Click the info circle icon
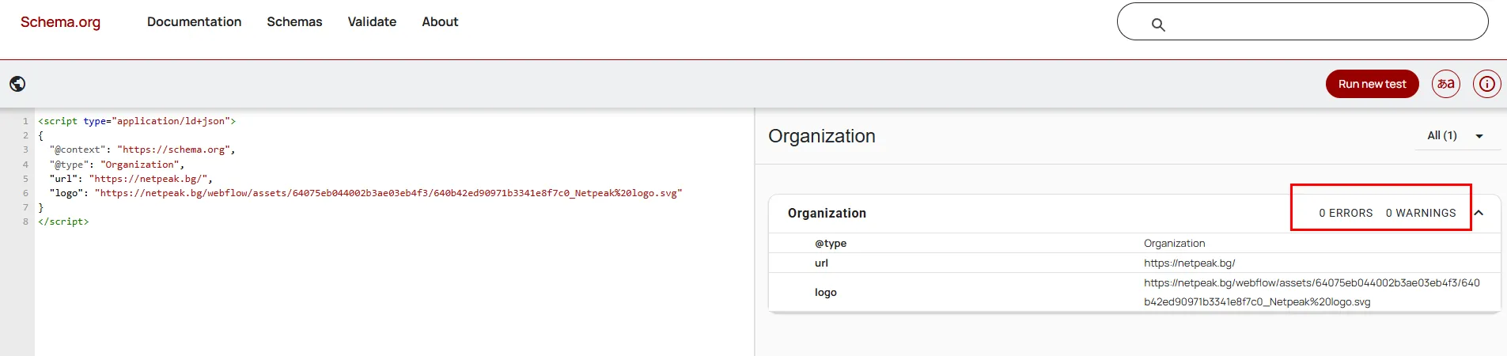 (x=1486, y=84)
